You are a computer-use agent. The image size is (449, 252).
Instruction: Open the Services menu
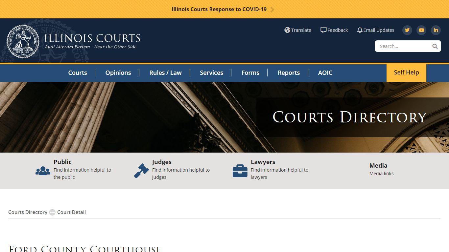point(211,73)
